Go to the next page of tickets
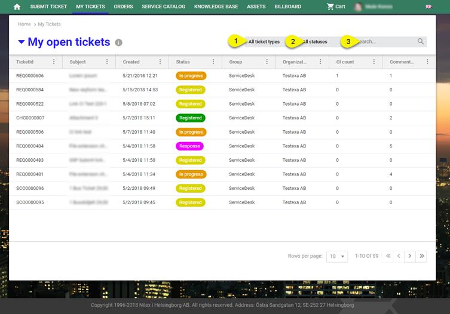Screen dimensions: 450x314 coord(409,256)
